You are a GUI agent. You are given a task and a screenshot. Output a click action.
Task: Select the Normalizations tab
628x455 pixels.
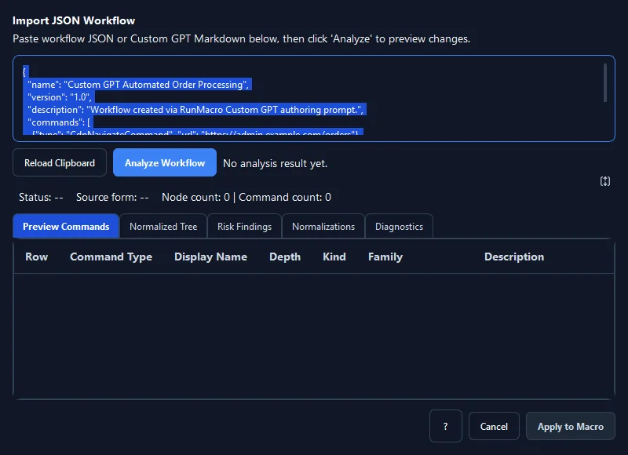323,227
